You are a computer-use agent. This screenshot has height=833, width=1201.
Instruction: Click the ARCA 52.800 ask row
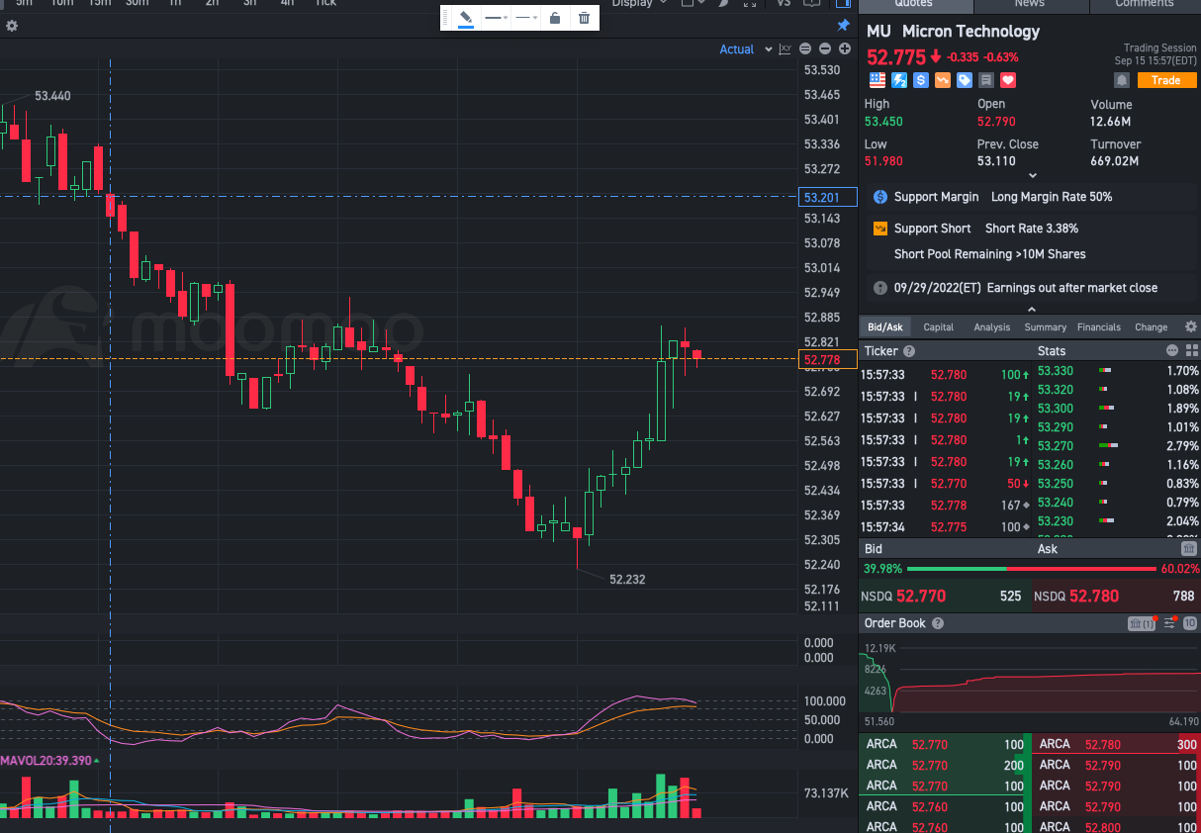click(1116, 827)
